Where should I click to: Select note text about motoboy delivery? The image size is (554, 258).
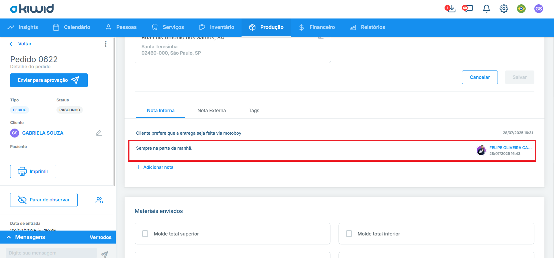pos(189,133)
